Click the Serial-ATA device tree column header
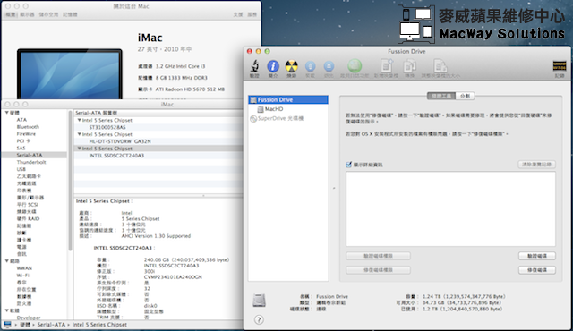 (x=158, y=113)
